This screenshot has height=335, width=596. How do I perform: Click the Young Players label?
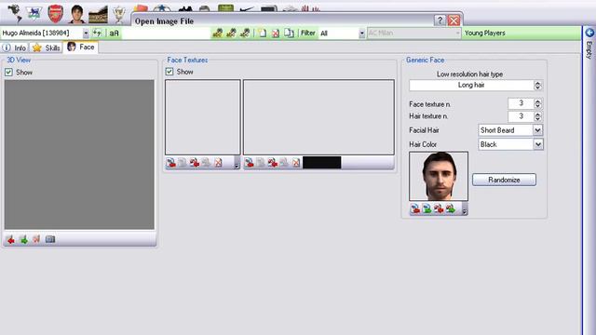485,33
